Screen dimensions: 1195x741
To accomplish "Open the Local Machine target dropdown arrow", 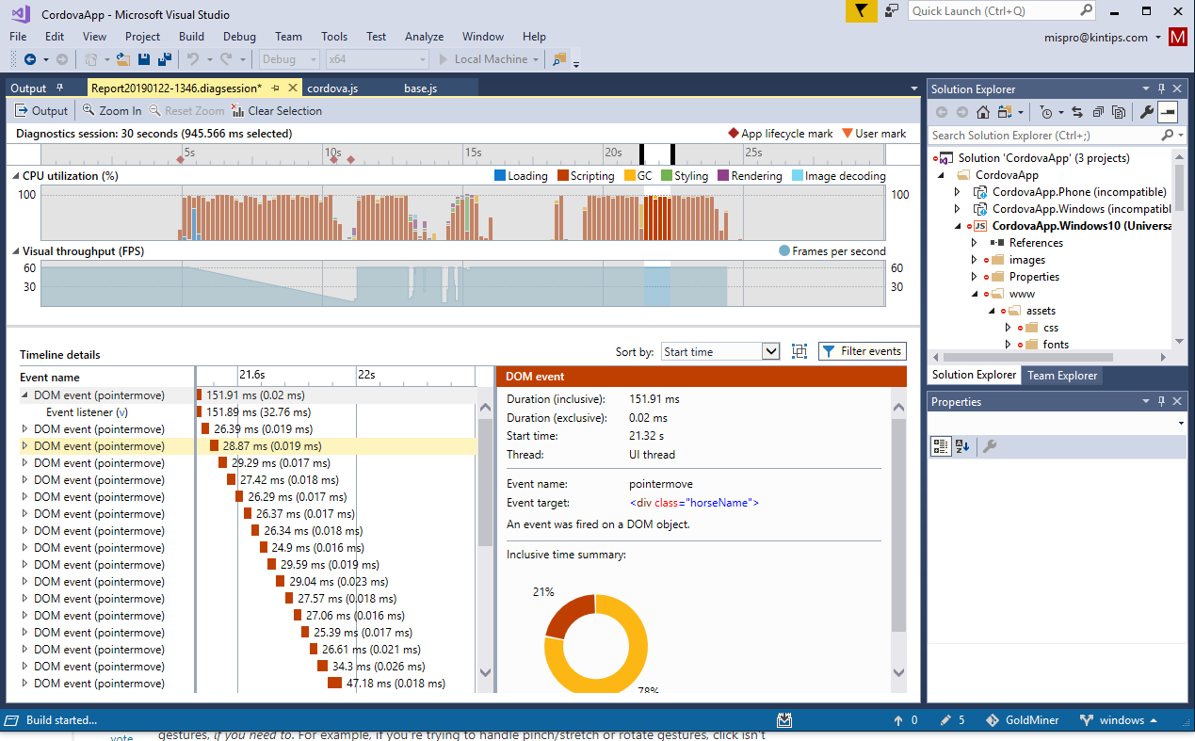I will tap(536, 59).
